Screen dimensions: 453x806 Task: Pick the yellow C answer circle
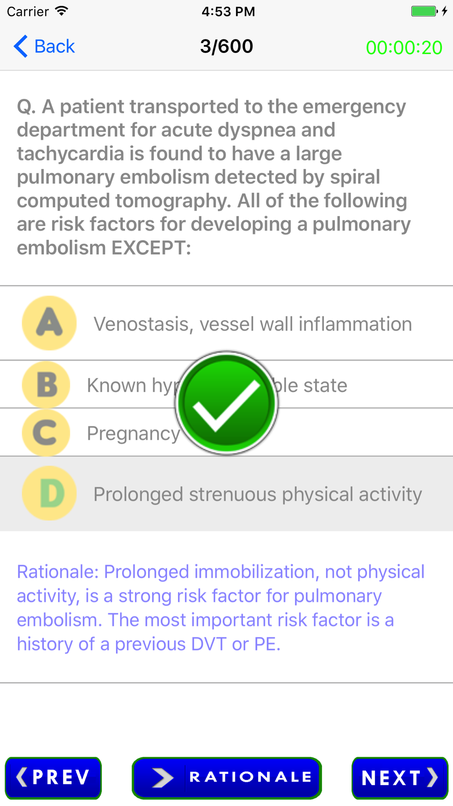46,433
